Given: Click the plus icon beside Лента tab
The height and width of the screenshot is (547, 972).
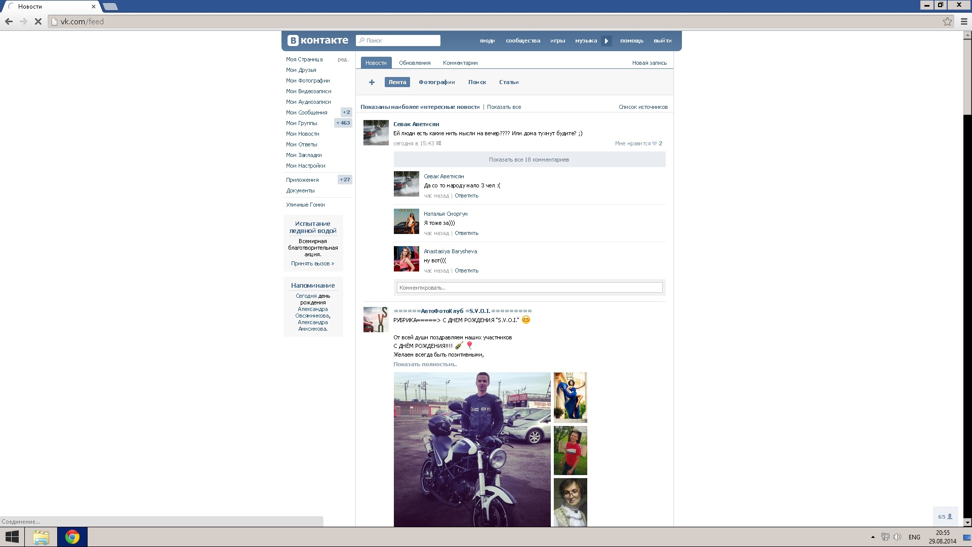Looking at the screenshot, I should click(372, 82).
